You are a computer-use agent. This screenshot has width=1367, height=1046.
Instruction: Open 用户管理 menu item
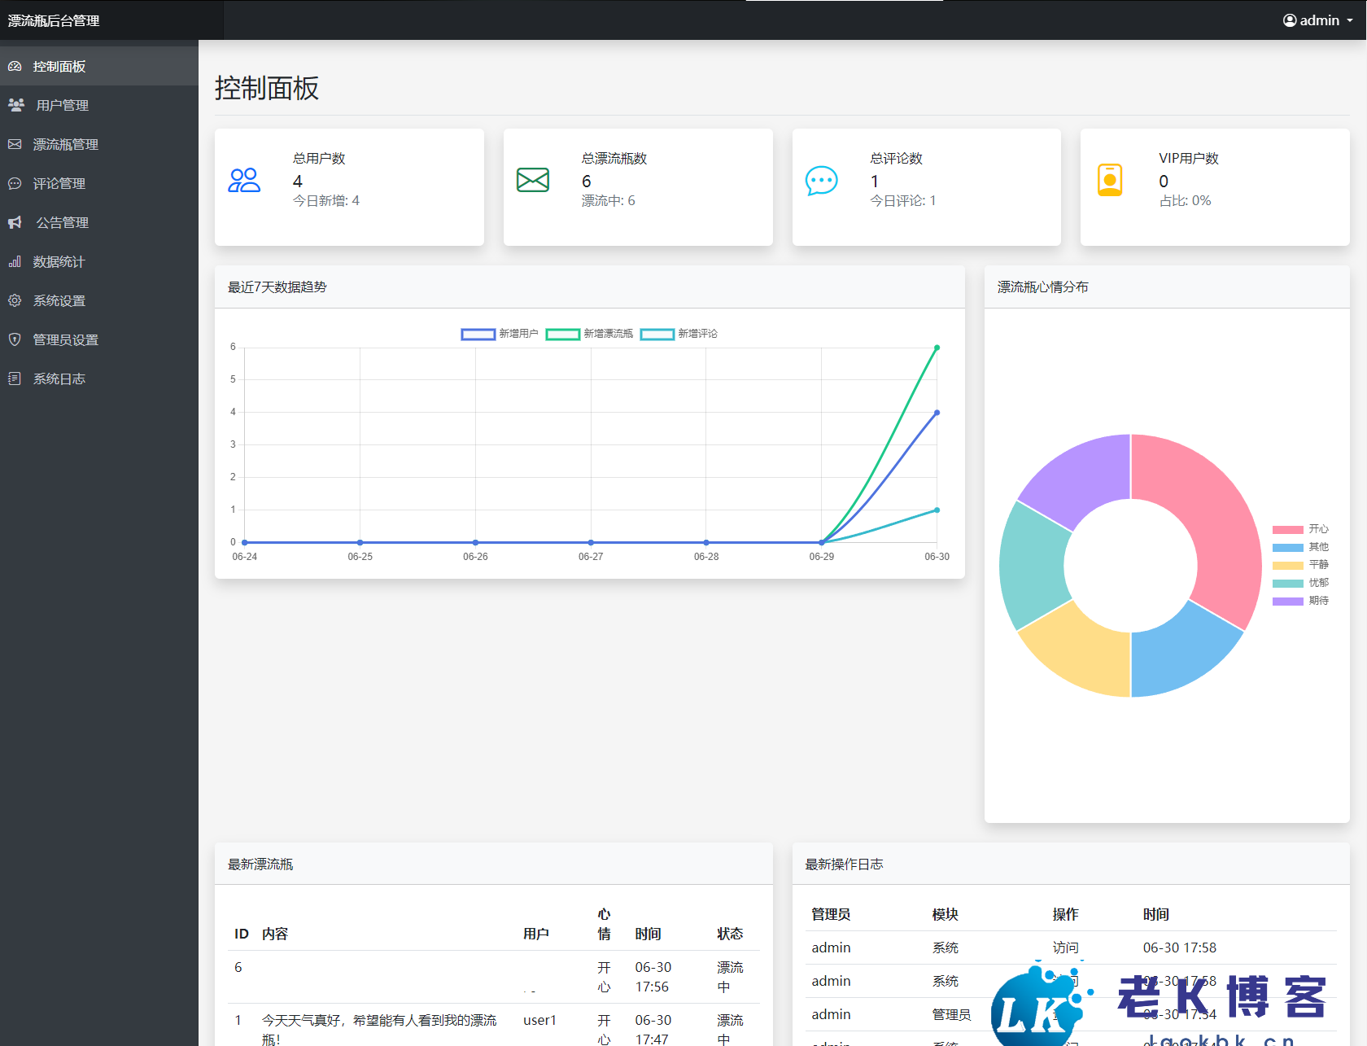tap(63, 105)
